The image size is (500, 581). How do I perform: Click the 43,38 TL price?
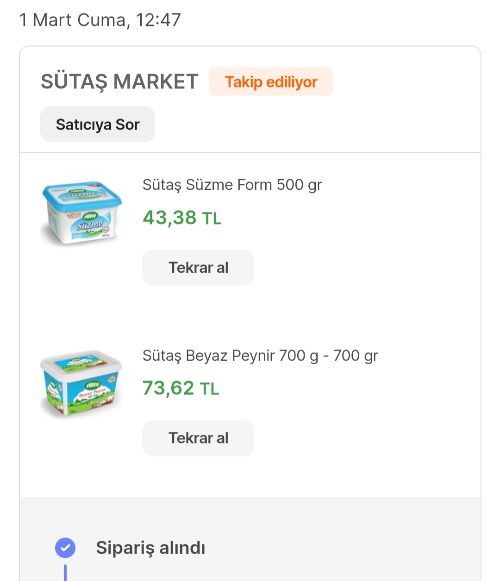[182, 218]
